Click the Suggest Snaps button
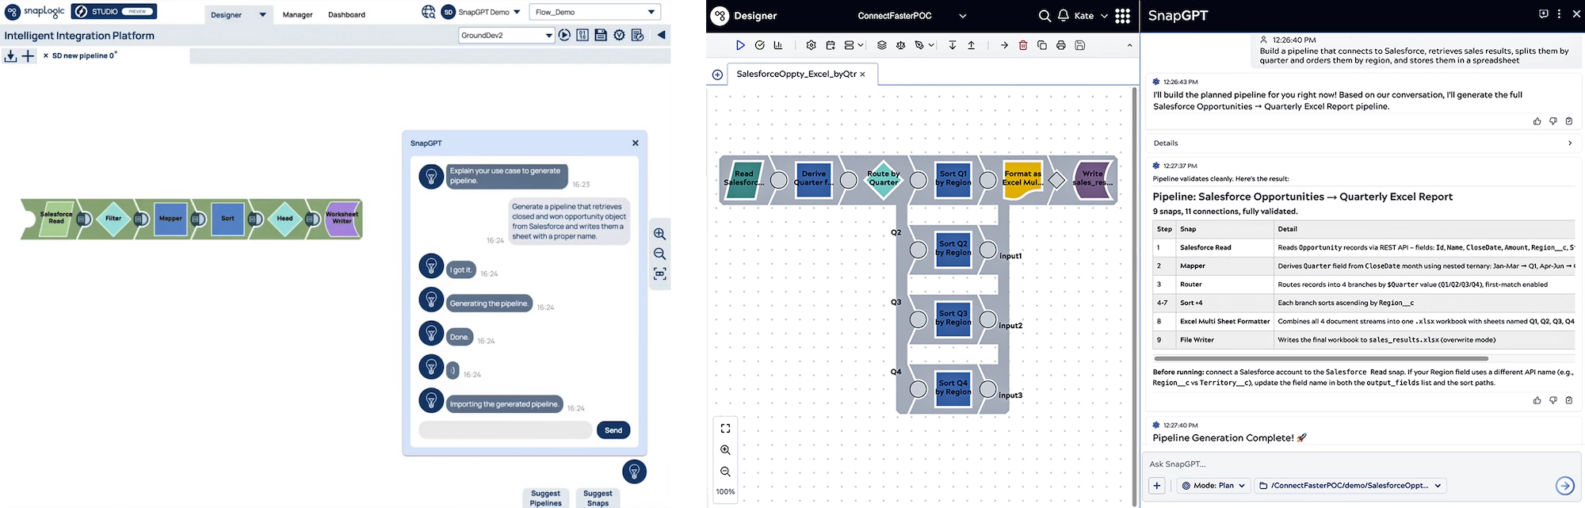 [x=598, y=498]
